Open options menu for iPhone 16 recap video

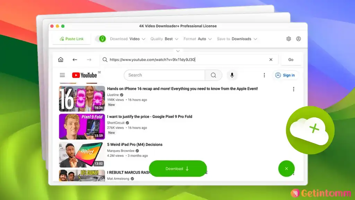[293, 89]
